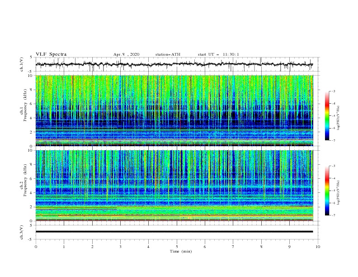Viewport: 358px width, 277px height.
Task: Click the ch.2 color bar "log(PSD)(V²/Hz)" label
Action: [339, 192]
